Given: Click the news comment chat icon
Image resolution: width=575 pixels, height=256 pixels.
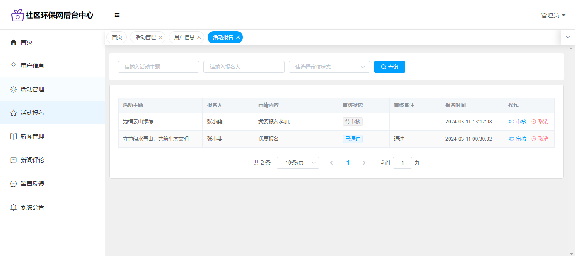Looking at the screenshot, I should click(13, 160).
